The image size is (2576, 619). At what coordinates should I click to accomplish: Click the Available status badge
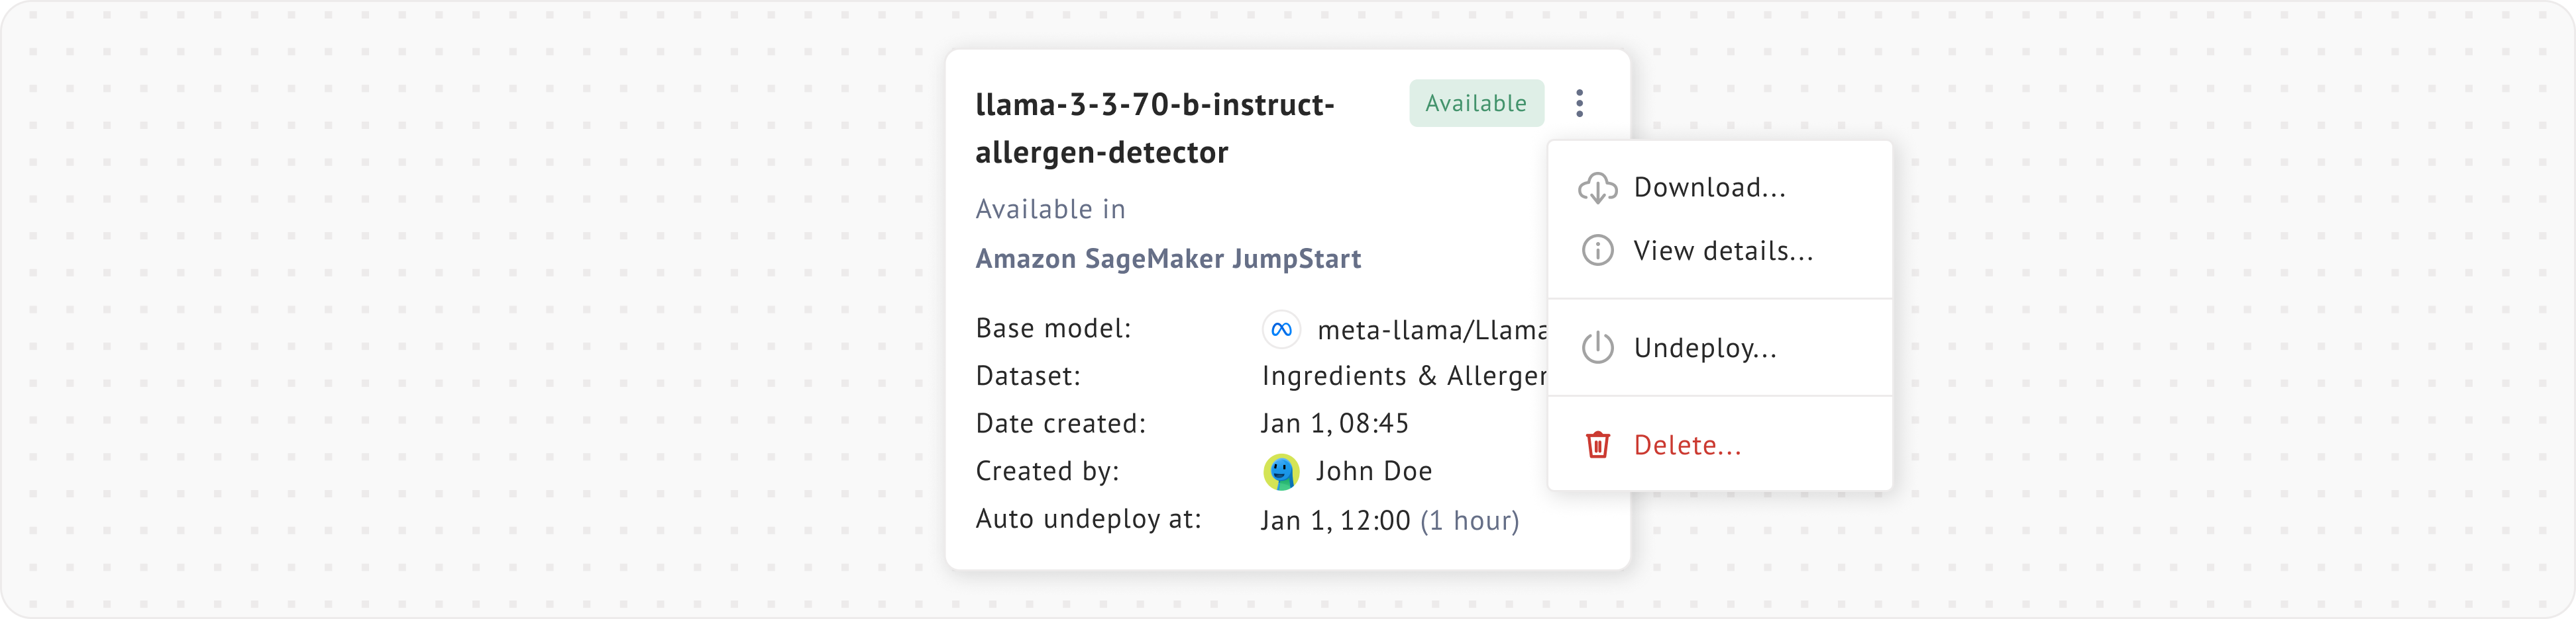point(1476,103)
